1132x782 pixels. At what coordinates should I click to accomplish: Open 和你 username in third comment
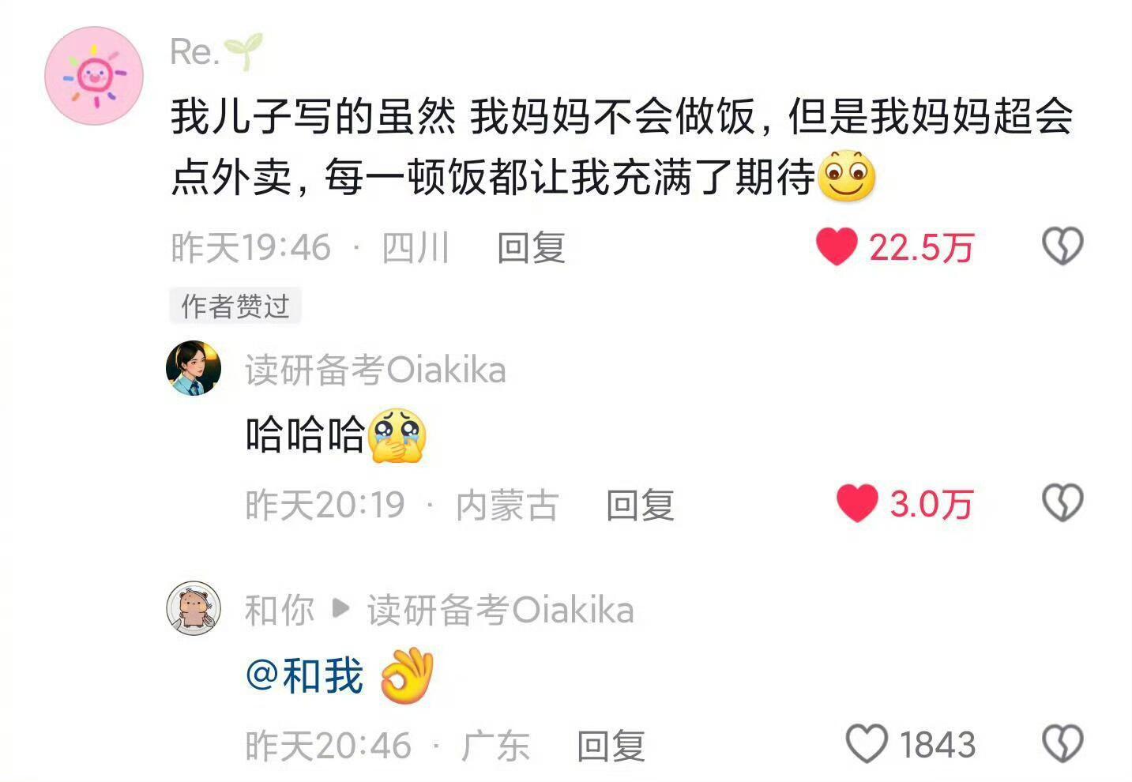pyautogui.click(x=280, y=610)
